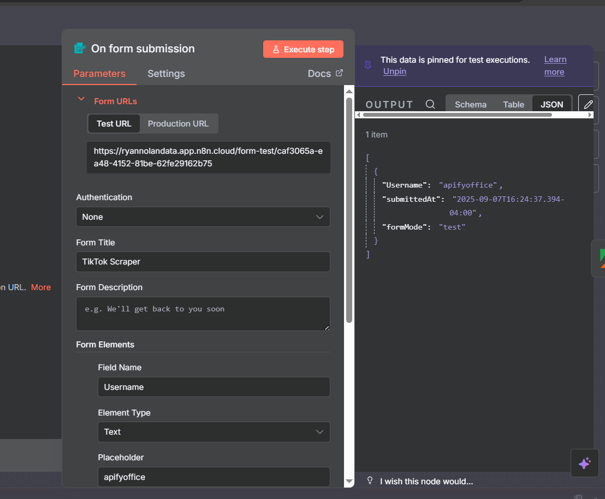Image resolution: width=605 pixels, height=499 pixels.
Task: Click the down arrow on the parameters scrollbar
Action: tap(349, 481)
